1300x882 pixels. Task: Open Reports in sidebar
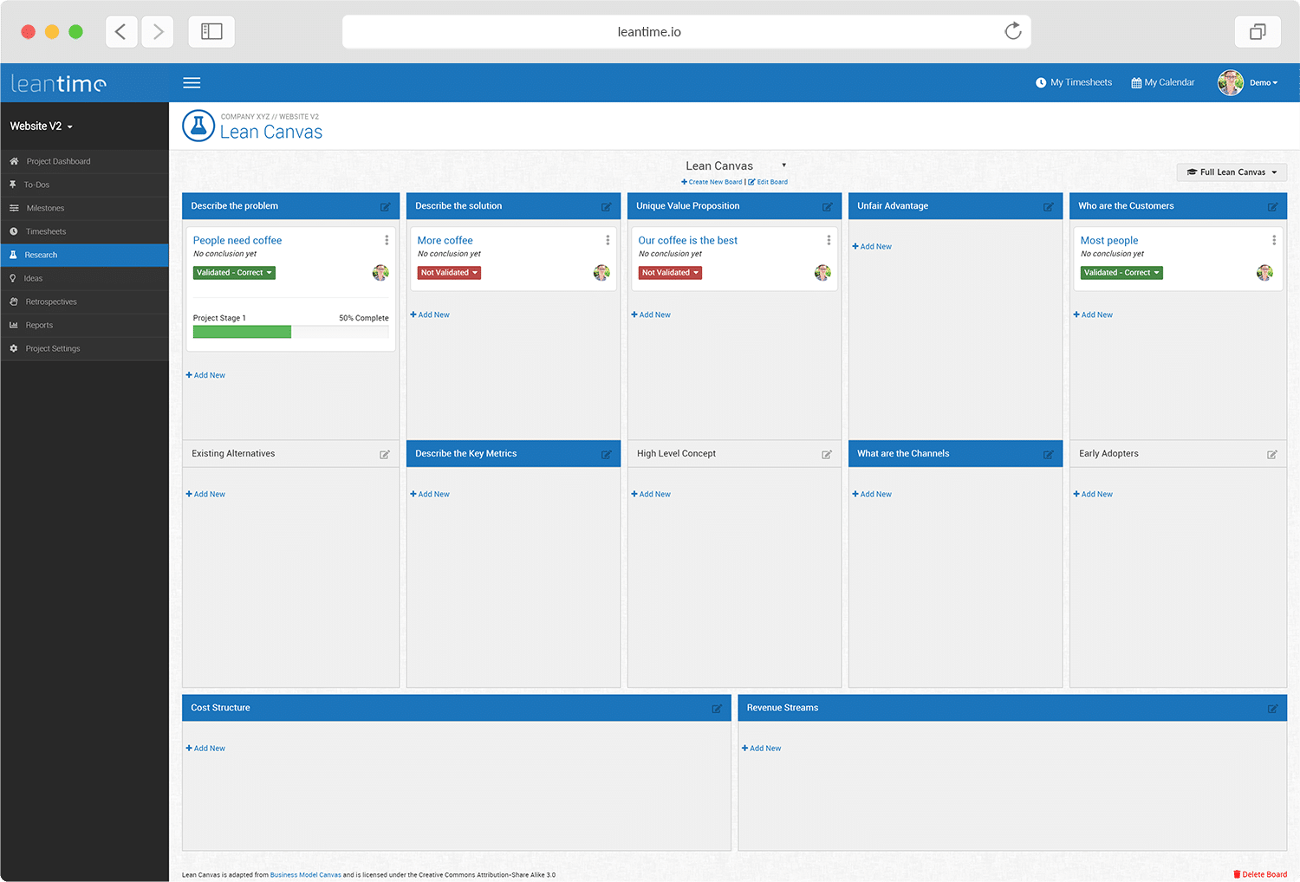point(84,325)
